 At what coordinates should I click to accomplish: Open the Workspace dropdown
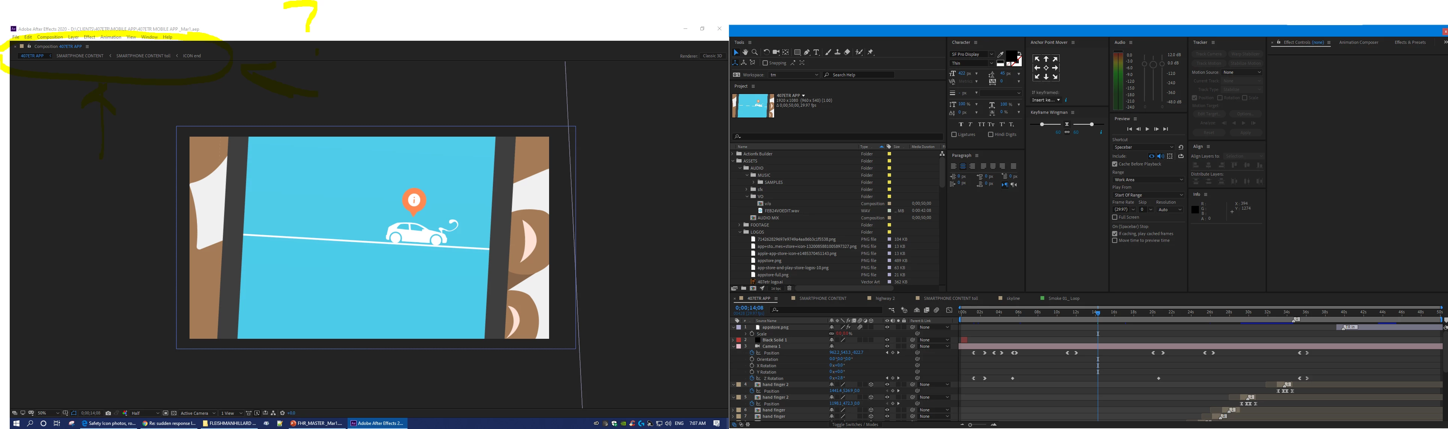(x=794, y=75)
